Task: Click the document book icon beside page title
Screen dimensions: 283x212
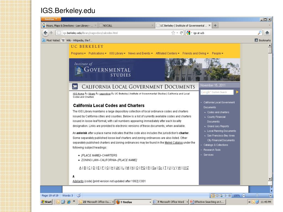Action: pyautogui.click(x=75, y=86)
